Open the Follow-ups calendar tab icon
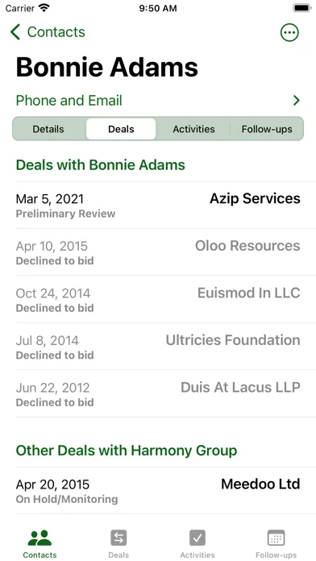 (x=276, y=538)
